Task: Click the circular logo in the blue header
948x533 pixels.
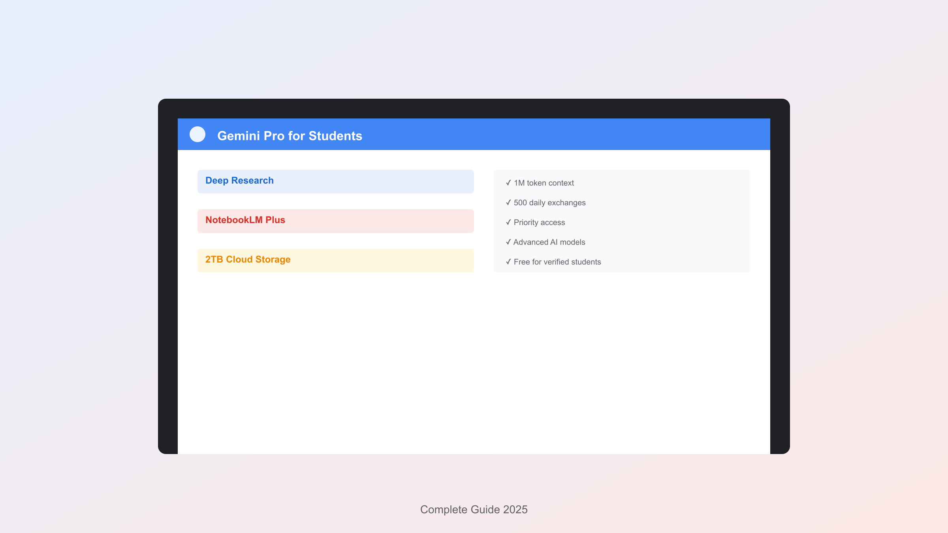Action: (197, 135)
